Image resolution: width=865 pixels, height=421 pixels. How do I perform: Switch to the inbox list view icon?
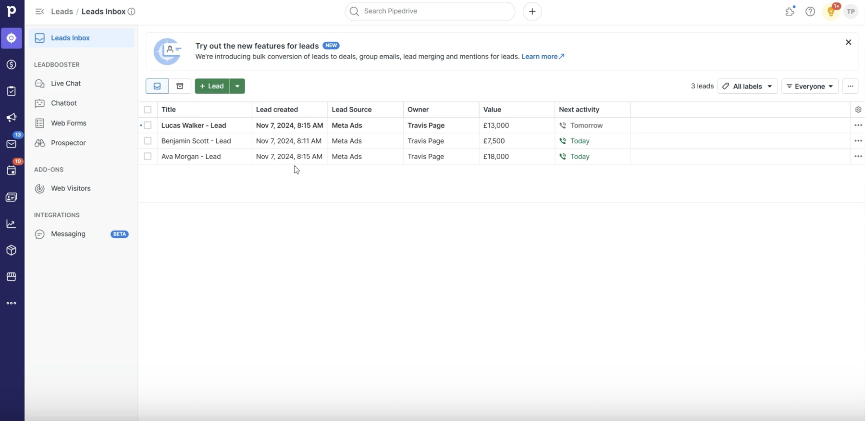click(x=157, y=86)
